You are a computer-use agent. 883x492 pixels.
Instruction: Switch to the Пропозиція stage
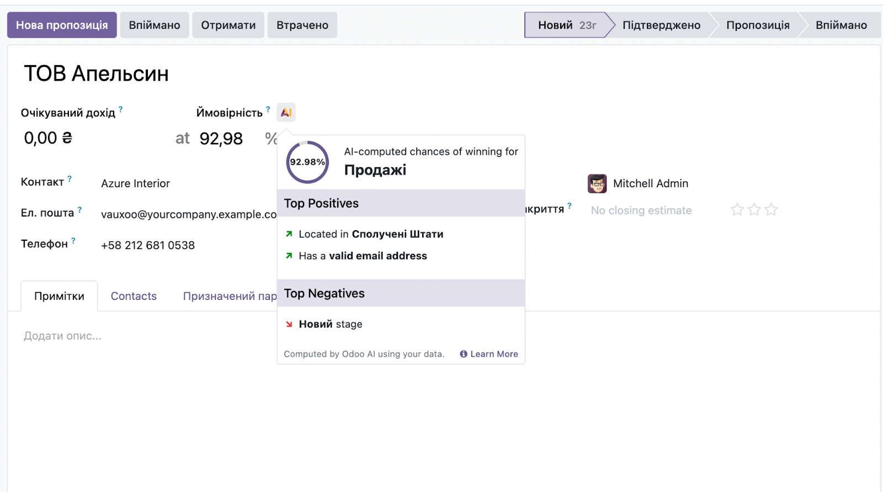pos(757,25)
